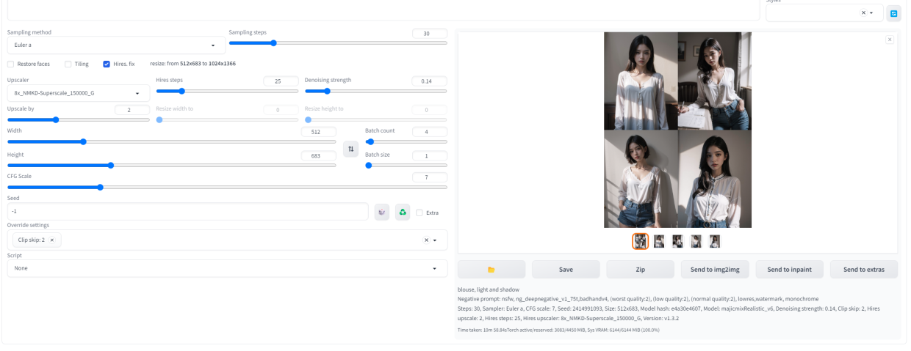911x351 pixels.
Task: Click the Save button
Action: (x=566, y=270)
